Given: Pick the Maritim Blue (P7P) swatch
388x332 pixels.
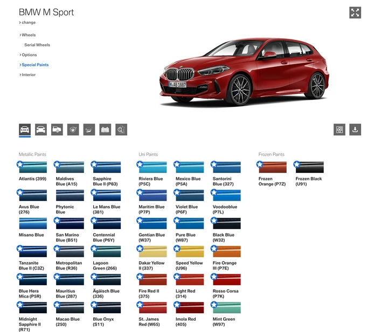Looking at the screenshot, I should 153,195.
